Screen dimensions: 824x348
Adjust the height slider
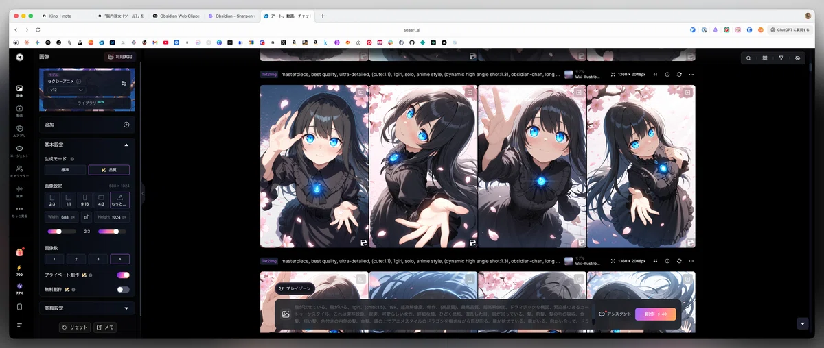[115, 232]
